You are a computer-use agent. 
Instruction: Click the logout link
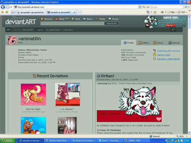(x=40, y=30)
